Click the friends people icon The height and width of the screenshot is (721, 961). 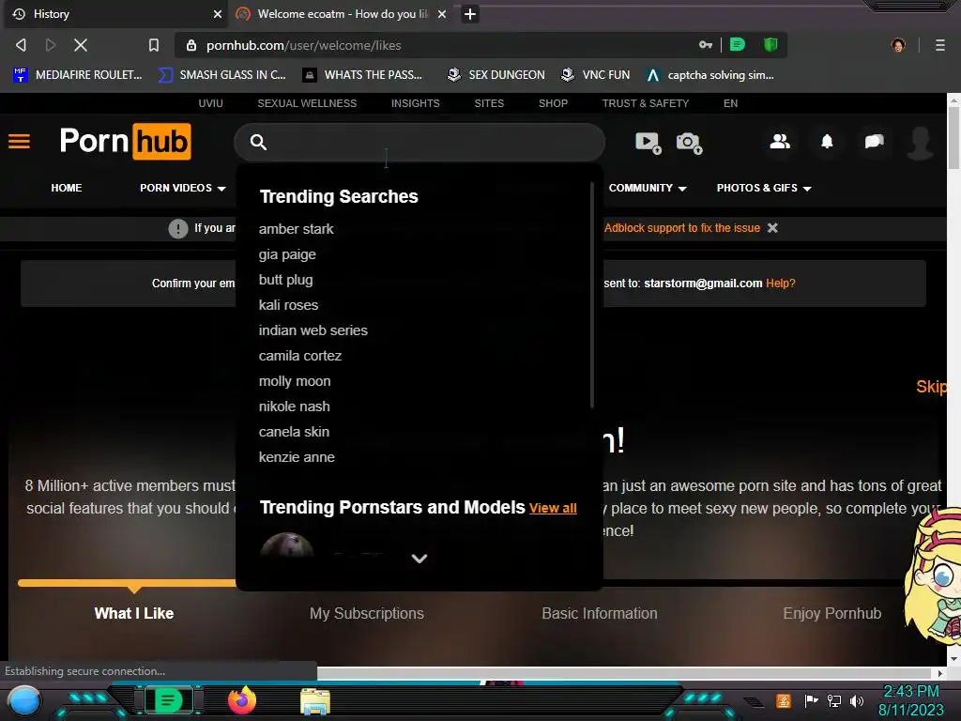tap(780, 142)
